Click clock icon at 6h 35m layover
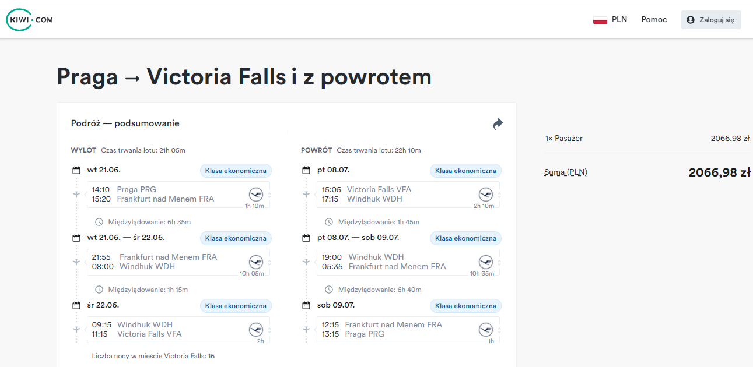This screenshot has width=753, height=367. (99, 222)
